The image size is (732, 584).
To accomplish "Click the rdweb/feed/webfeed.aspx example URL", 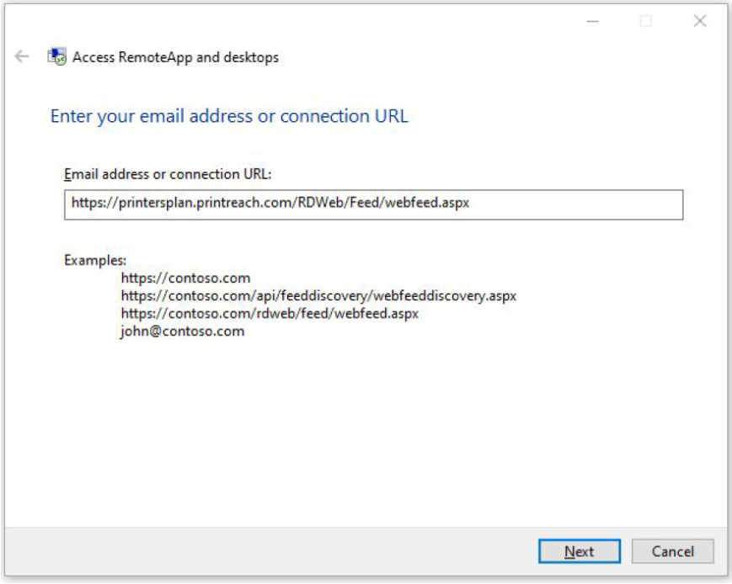I will click(270, 313).
